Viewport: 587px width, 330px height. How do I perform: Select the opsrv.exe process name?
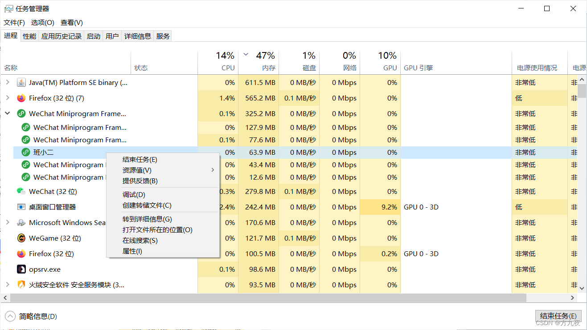(45, 270)
